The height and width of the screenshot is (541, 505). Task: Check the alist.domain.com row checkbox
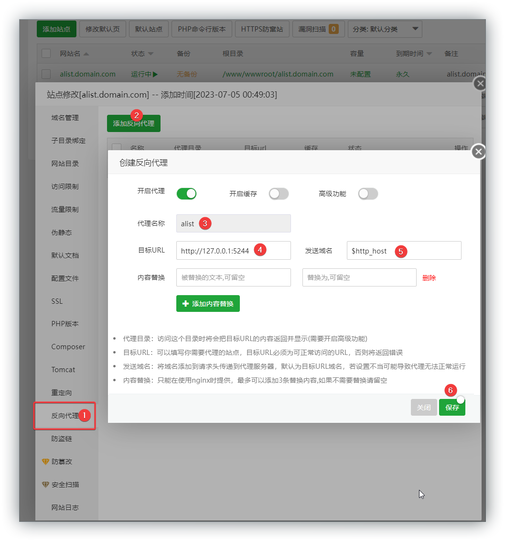(x=46, y=74)
